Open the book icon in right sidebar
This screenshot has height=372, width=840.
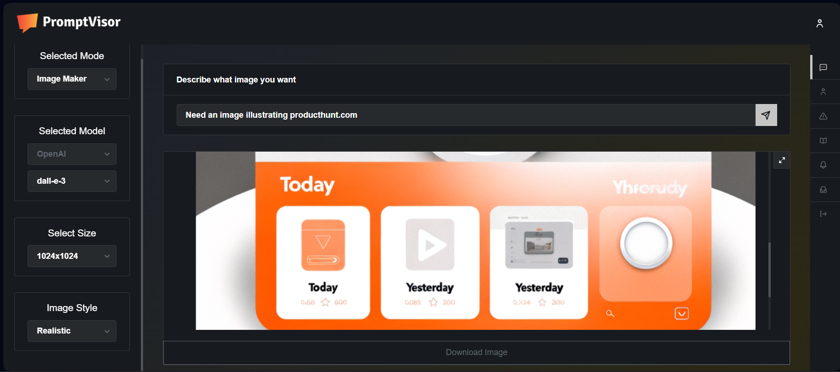tap(823, 141)
